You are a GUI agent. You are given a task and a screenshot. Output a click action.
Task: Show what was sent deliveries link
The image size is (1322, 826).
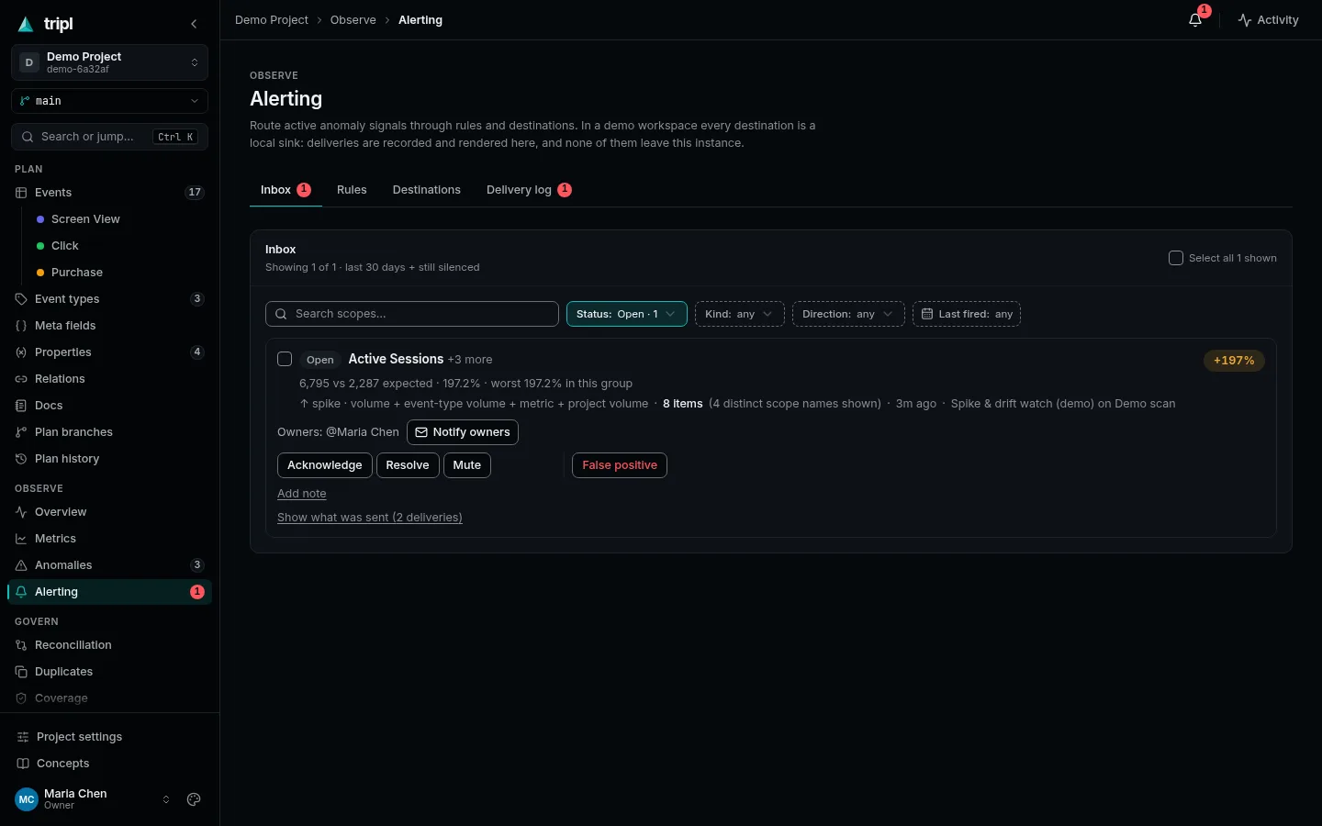click(370, 518)
